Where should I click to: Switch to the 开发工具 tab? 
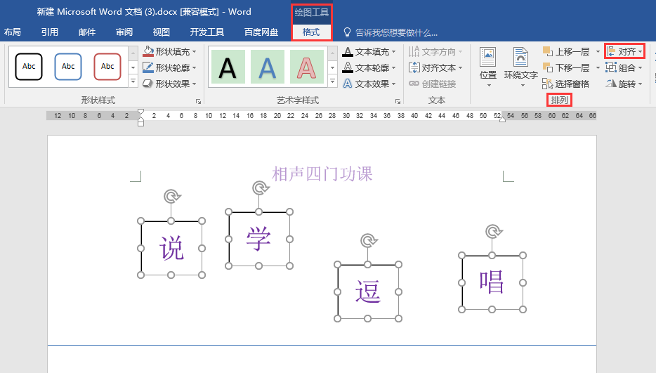tap(207, 32)
